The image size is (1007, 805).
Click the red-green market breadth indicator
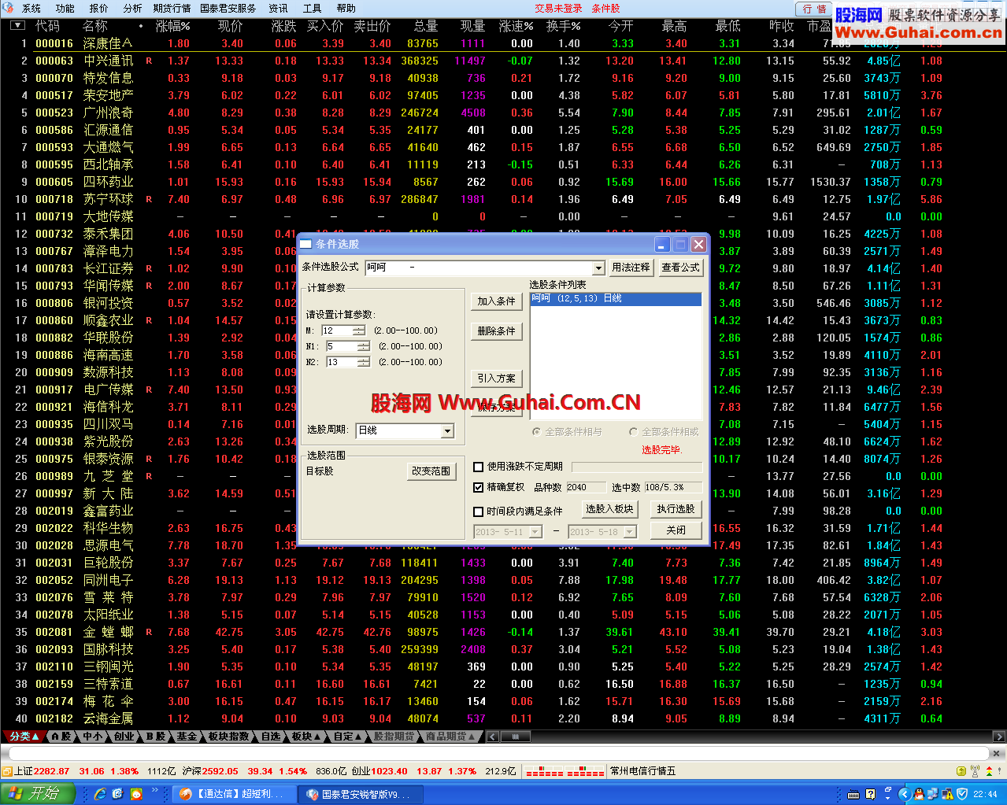[x=565, y=771]
